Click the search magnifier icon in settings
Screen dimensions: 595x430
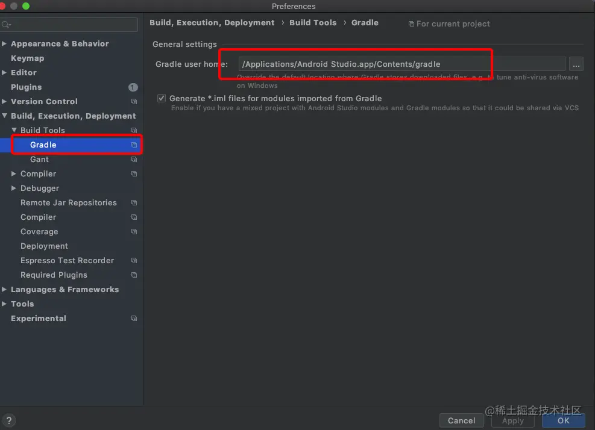[x=6, y=25]
